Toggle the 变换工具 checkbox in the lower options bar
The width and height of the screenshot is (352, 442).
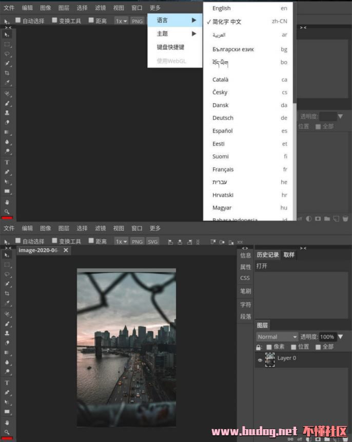[55, 241]
